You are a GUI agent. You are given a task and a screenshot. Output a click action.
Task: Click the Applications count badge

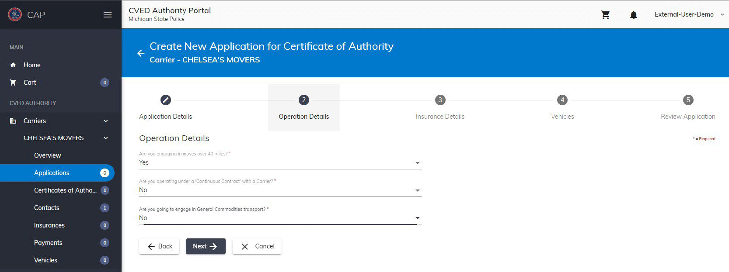point(105,173)
